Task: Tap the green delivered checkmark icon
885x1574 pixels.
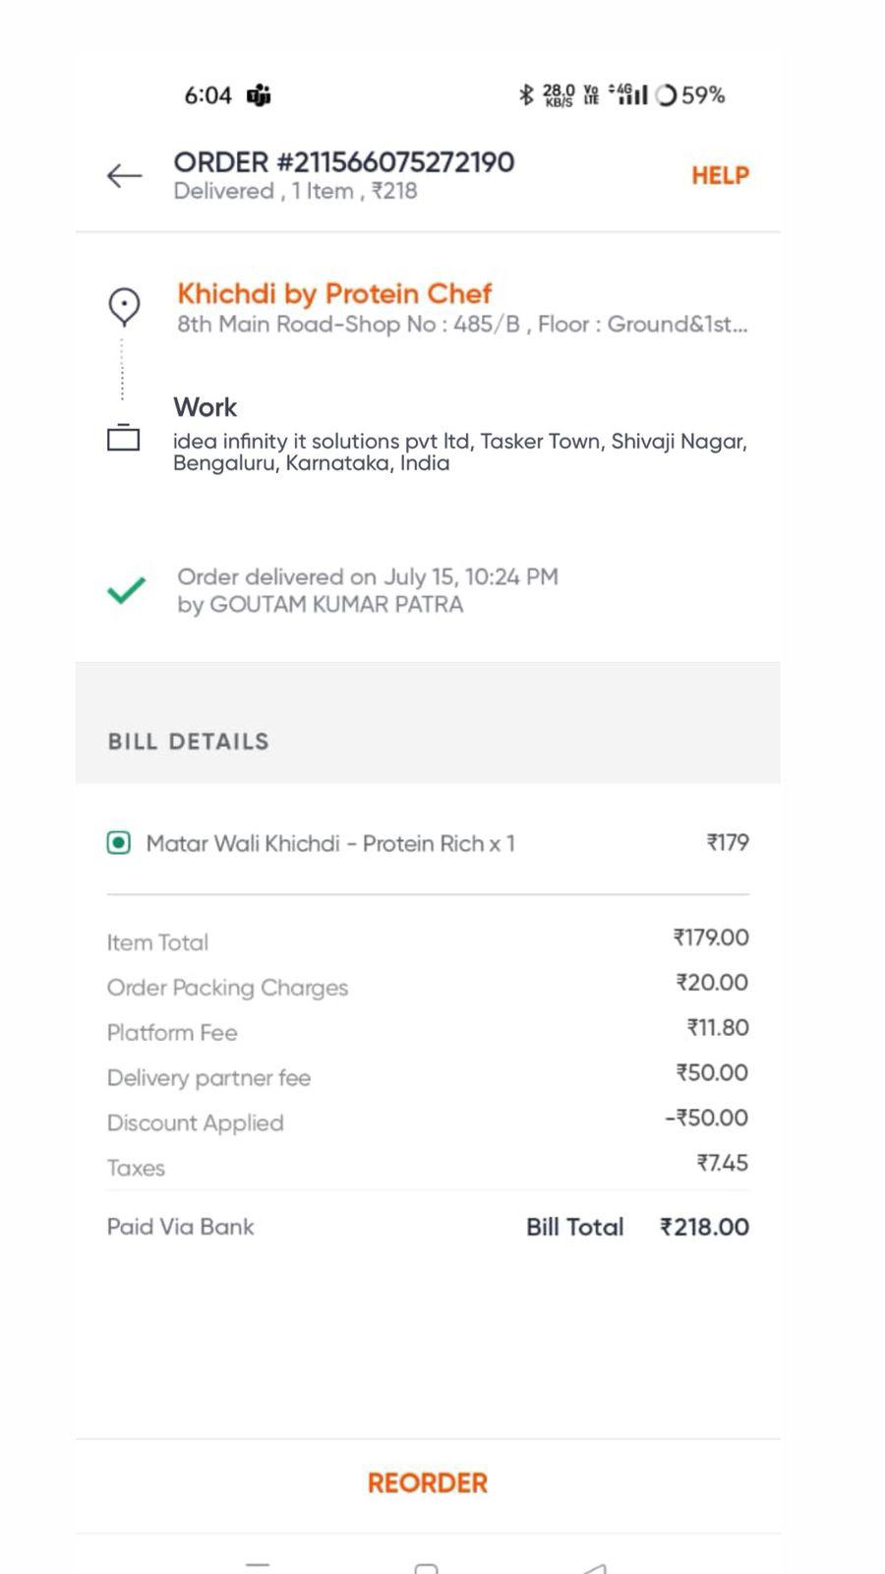Action: point(126,590)
